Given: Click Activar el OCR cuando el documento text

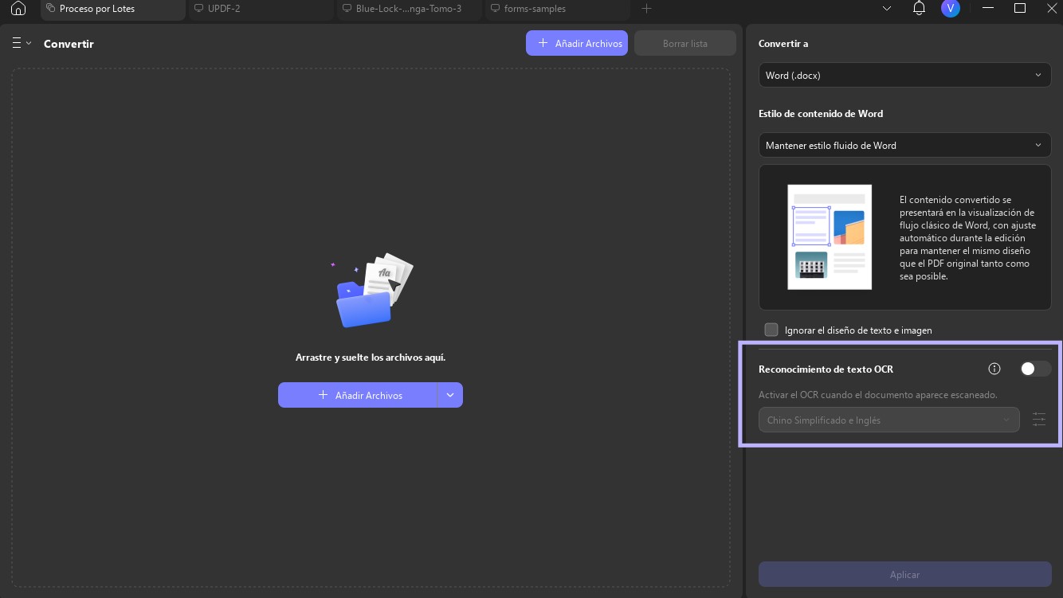Looking at the screenshot, I should click(x=877, y=395).
